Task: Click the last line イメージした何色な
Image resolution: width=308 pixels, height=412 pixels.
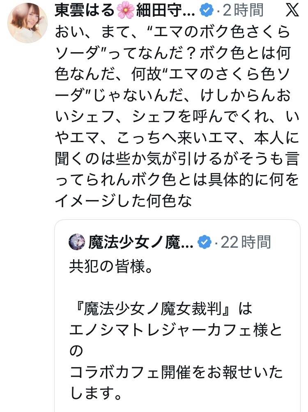Action: pyautogui.click(x=123, y=201)
